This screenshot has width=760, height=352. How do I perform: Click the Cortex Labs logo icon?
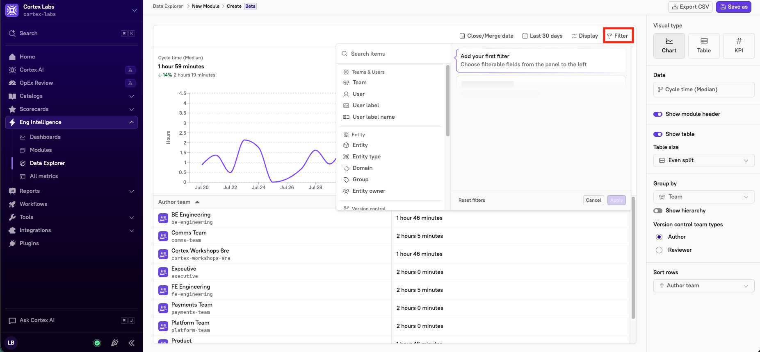12,10
